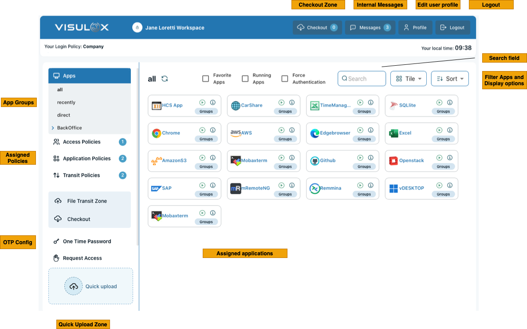The height and width of the screenshot is (329, 527).
Task: Click the Logout button
Action: [x=452, y=28]
